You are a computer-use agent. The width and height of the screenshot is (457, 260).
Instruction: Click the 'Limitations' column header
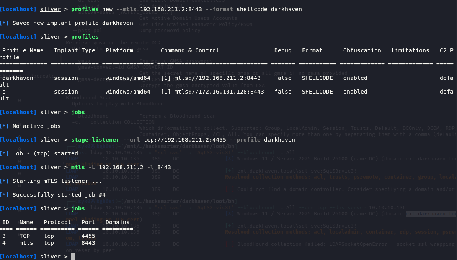click(x=410, y=51)
